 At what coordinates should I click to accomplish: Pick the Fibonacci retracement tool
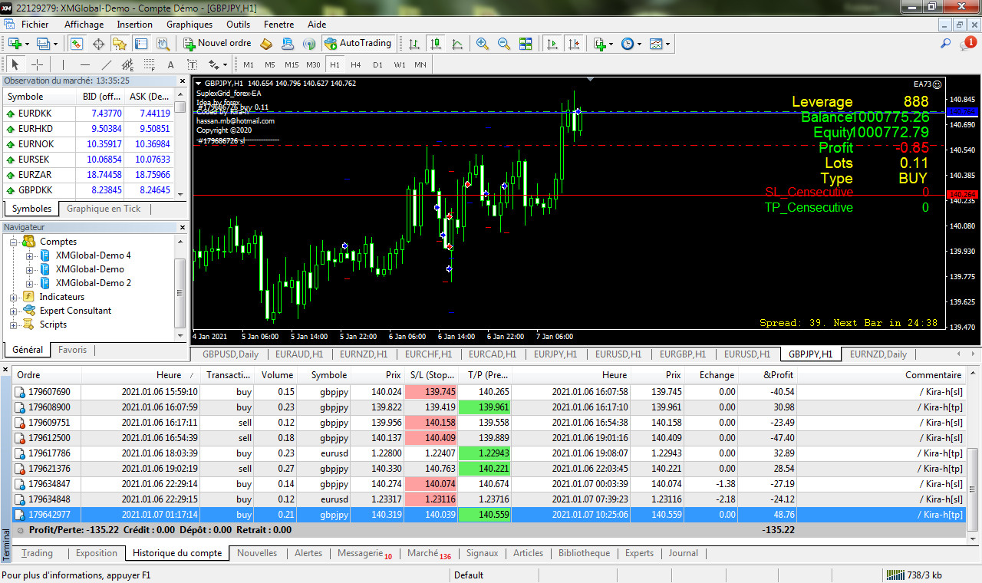[x=149, y=64]
